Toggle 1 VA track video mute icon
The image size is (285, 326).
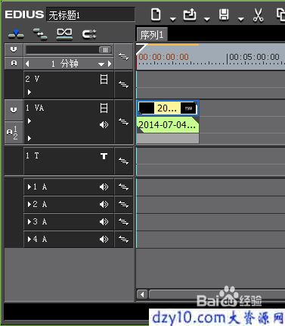point(104,108)
